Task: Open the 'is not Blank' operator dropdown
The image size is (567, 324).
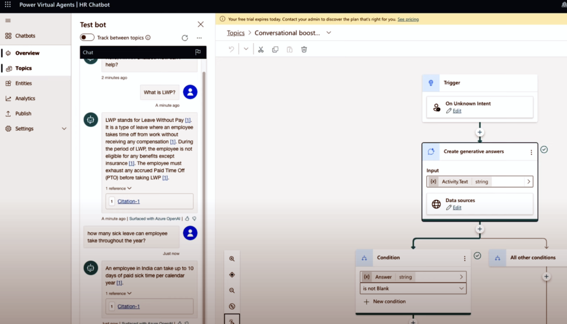Action: pos(413,289)
